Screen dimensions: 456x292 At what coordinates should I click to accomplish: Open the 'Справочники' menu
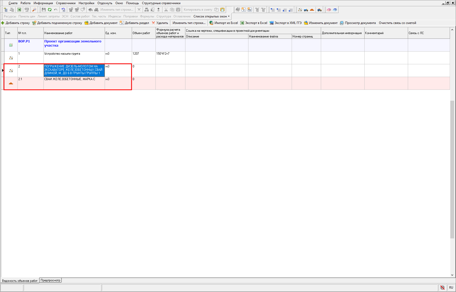coord(66,3)
